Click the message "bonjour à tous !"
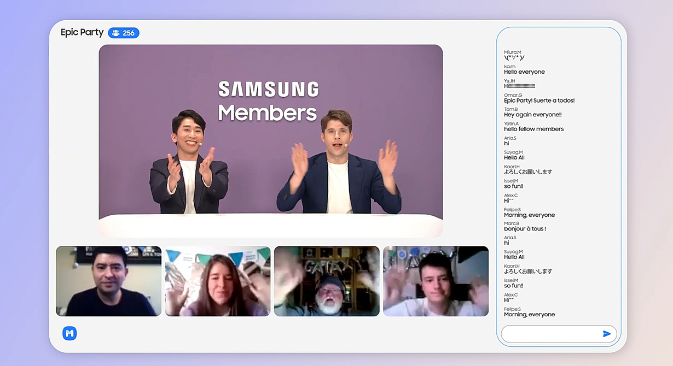Image resolution: width=673 pixels, height=366 pixels. (525, 229)
